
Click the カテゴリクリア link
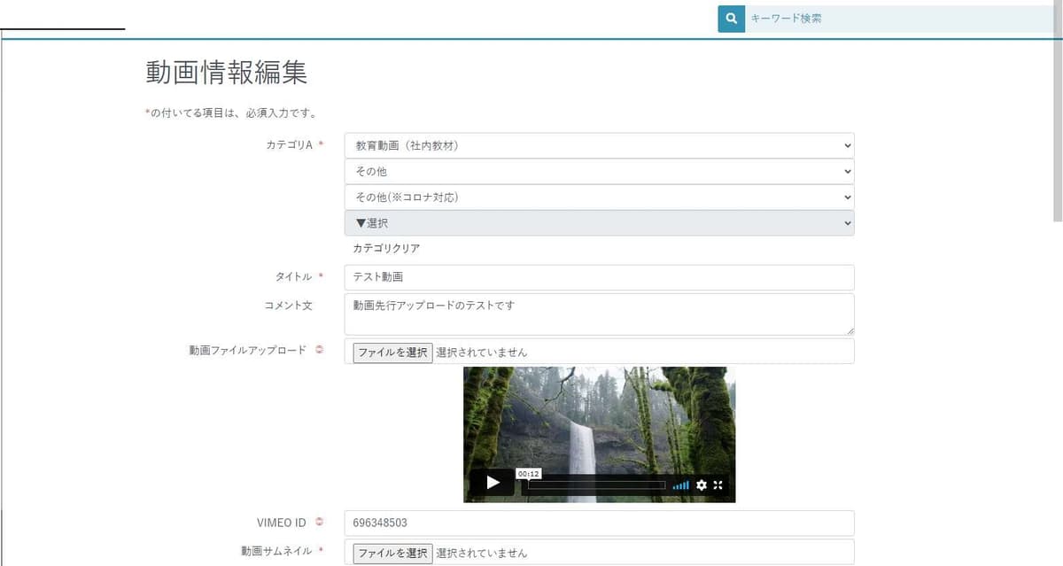click(x=386, y=249)
